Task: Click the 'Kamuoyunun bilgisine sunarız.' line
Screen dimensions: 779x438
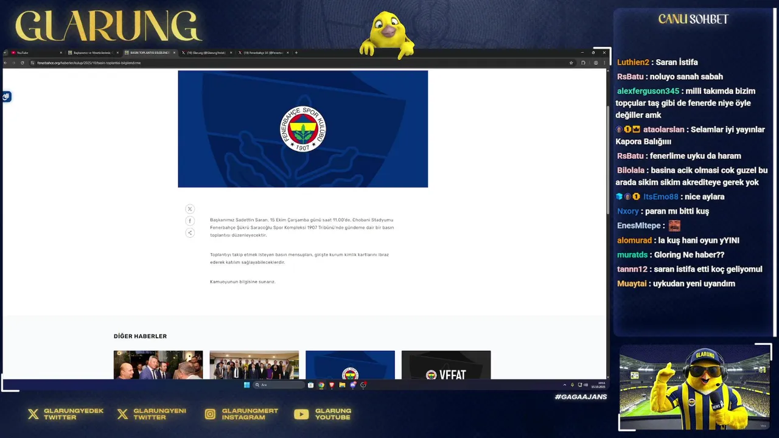Action: [243, 282]
